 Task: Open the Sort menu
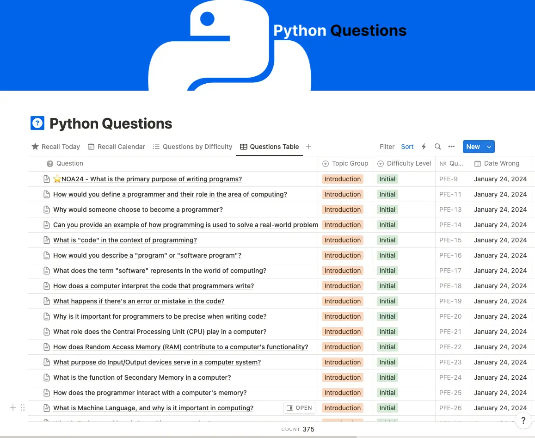click(x=407, y=147)
